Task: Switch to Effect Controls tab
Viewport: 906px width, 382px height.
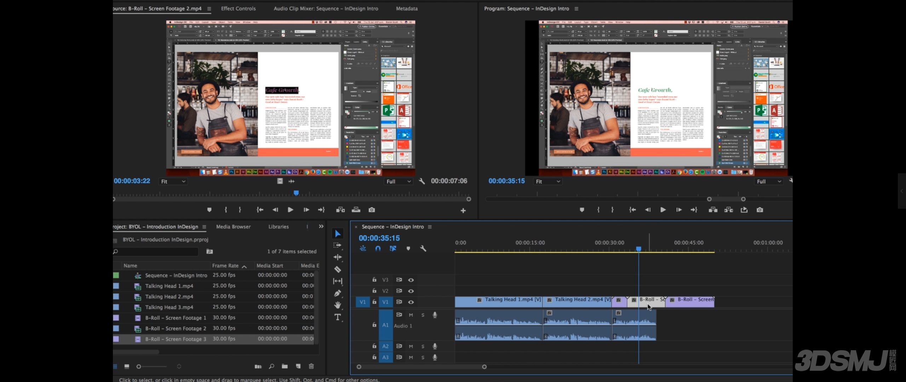Action: tap(238, 8)
